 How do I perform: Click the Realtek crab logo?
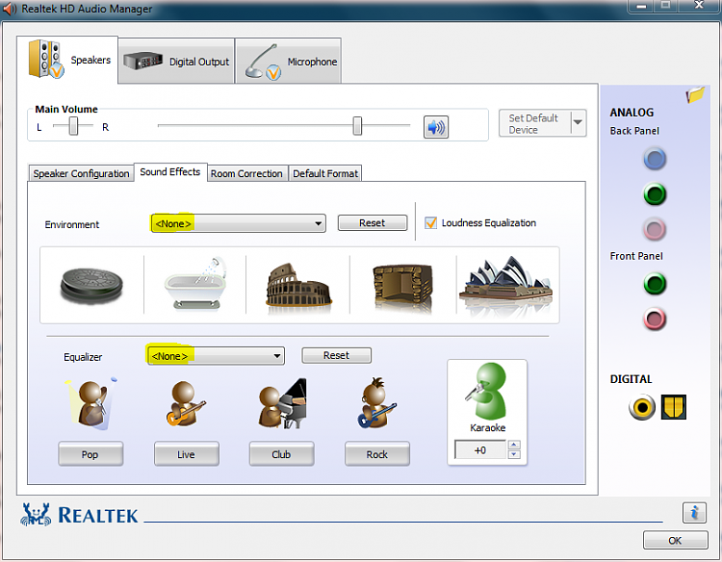pyautogui.click(x=36, y=515)
